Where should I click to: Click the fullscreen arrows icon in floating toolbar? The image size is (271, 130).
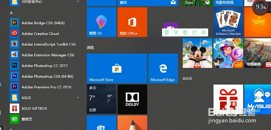point(176,32)
